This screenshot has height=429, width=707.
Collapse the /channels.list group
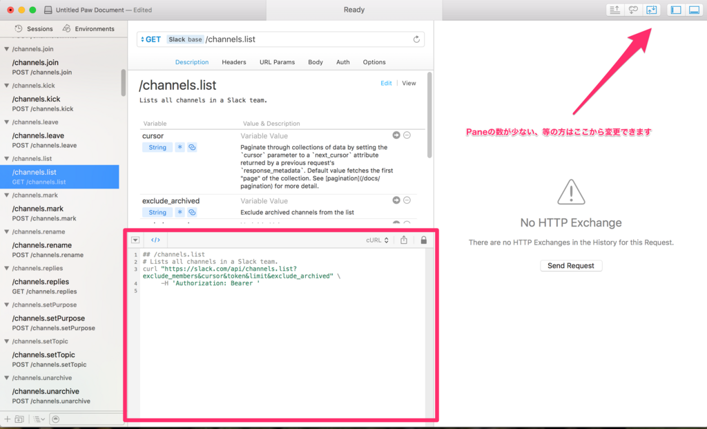(x=6, y=158)
